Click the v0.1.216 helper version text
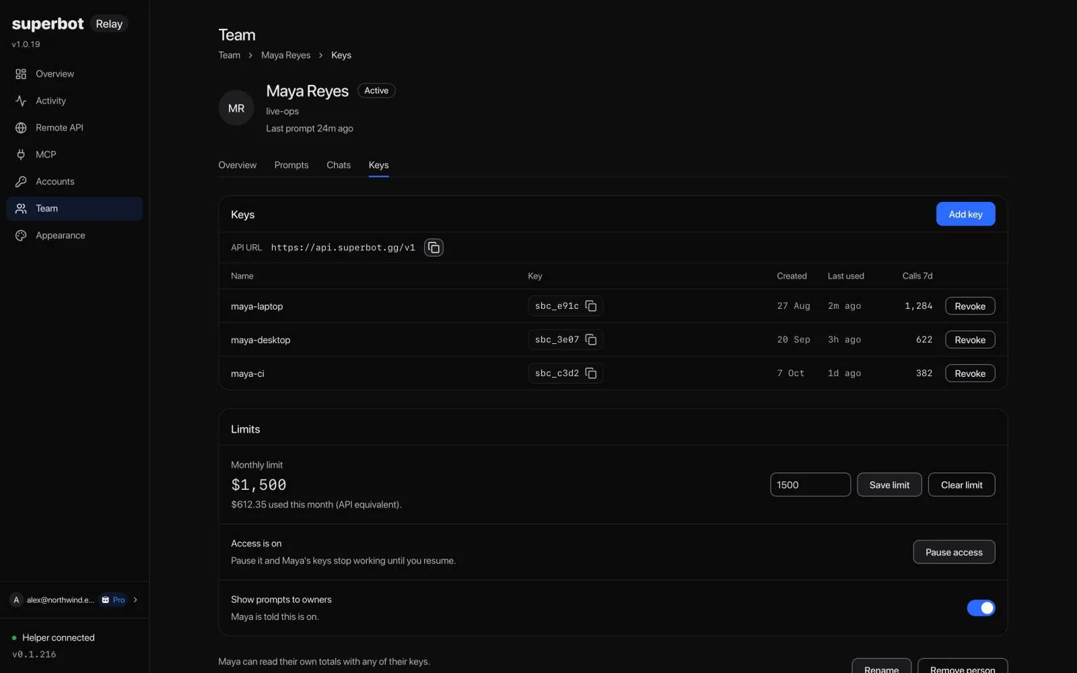This screenshot has height=673, width=1077. click(34, 654)
